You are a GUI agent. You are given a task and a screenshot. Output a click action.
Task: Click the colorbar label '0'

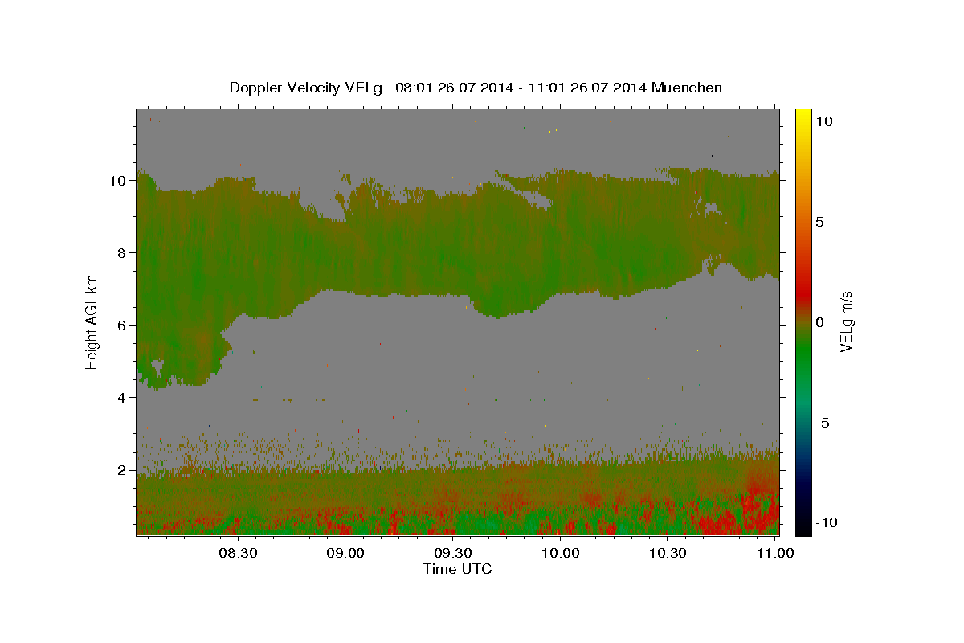(820, 322)
